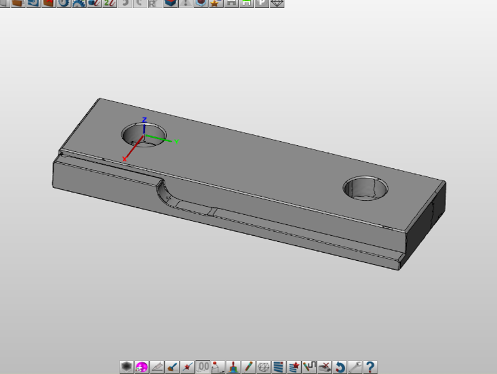Click the green floppy disk icon

click(x=246, y=3)
